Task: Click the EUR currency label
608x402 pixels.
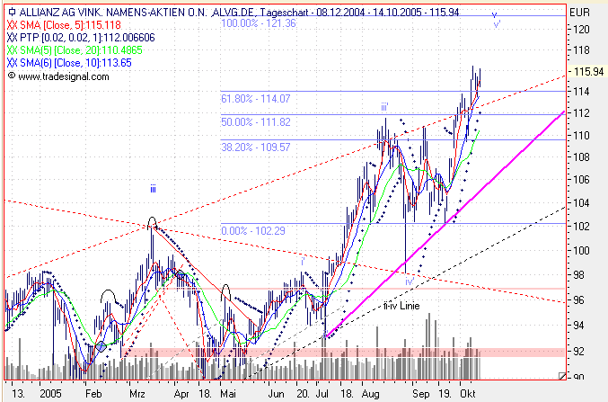Action: [x=579, y=13]
